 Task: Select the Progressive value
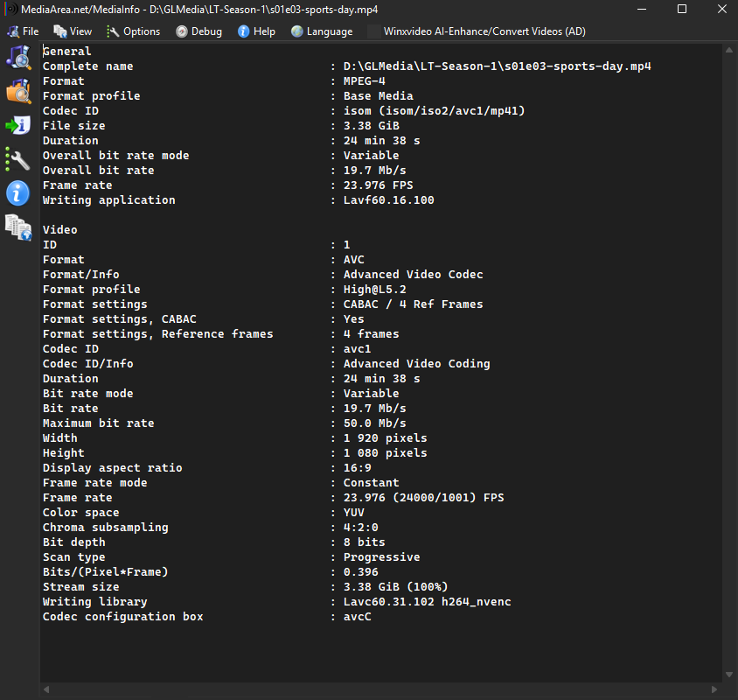coord(382,557)
